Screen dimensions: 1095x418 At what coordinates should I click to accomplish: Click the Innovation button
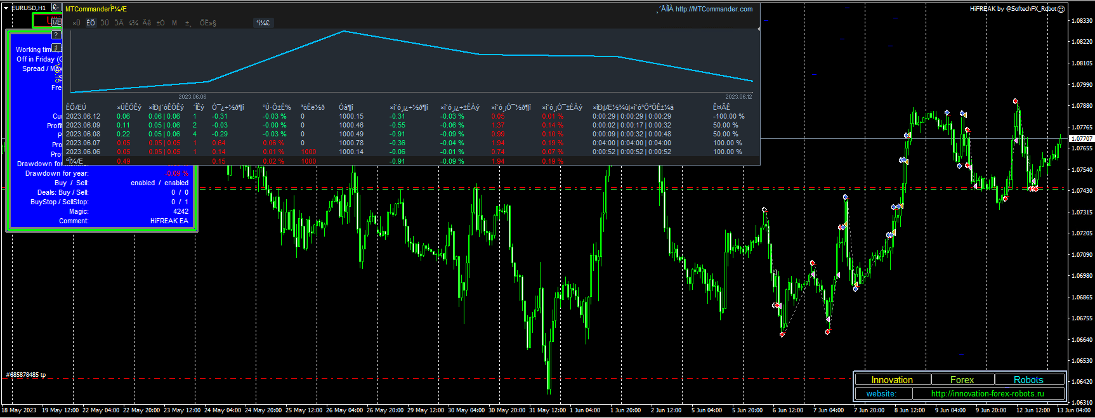pyautogui.click(x=892, y=380)
